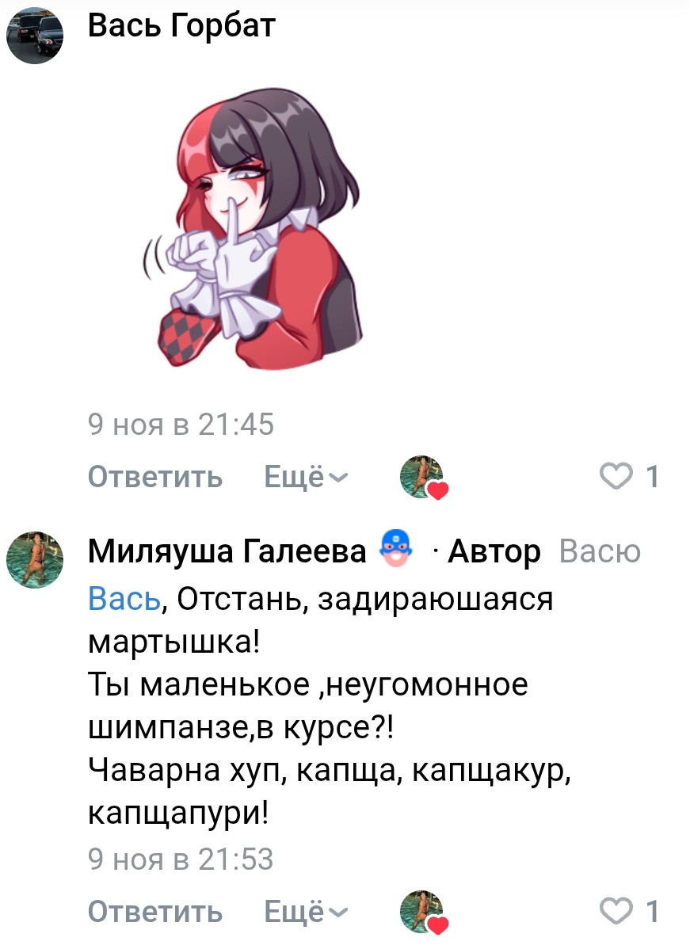Open Миляуша Галеева's avatar photo
690x949 pixels.
[x=35, y=560]
